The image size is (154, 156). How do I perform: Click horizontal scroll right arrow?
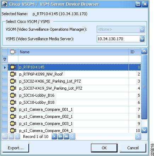(x=138, y=137)
